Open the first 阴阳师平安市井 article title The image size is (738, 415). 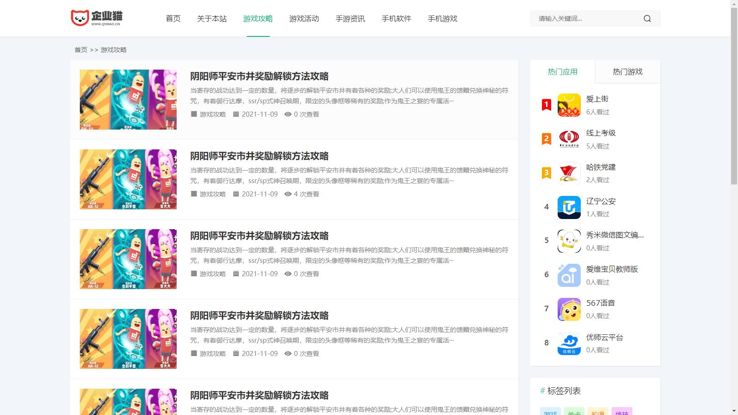click(259, 76)
